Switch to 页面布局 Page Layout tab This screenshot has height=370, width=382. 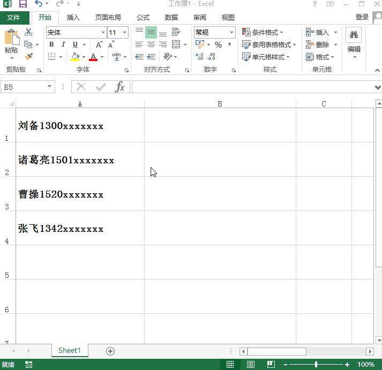[108, 18]
